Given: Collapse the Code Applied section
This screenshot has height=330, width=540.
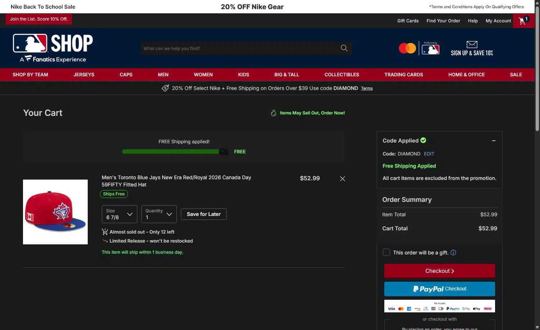Looking at the screenshot, I should point(494,141).
